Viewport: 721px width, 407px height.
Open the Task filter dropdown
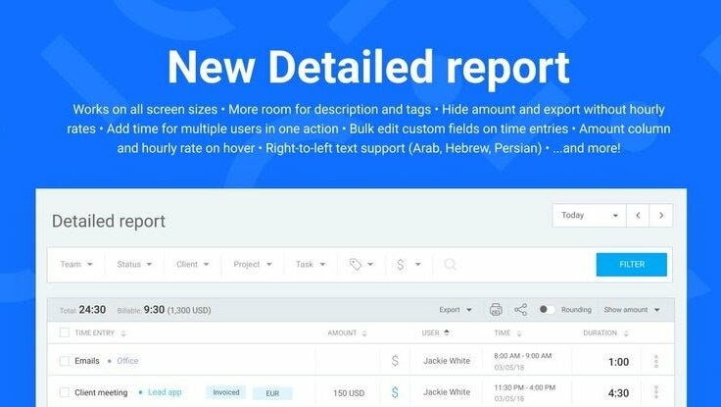(311, 264)
